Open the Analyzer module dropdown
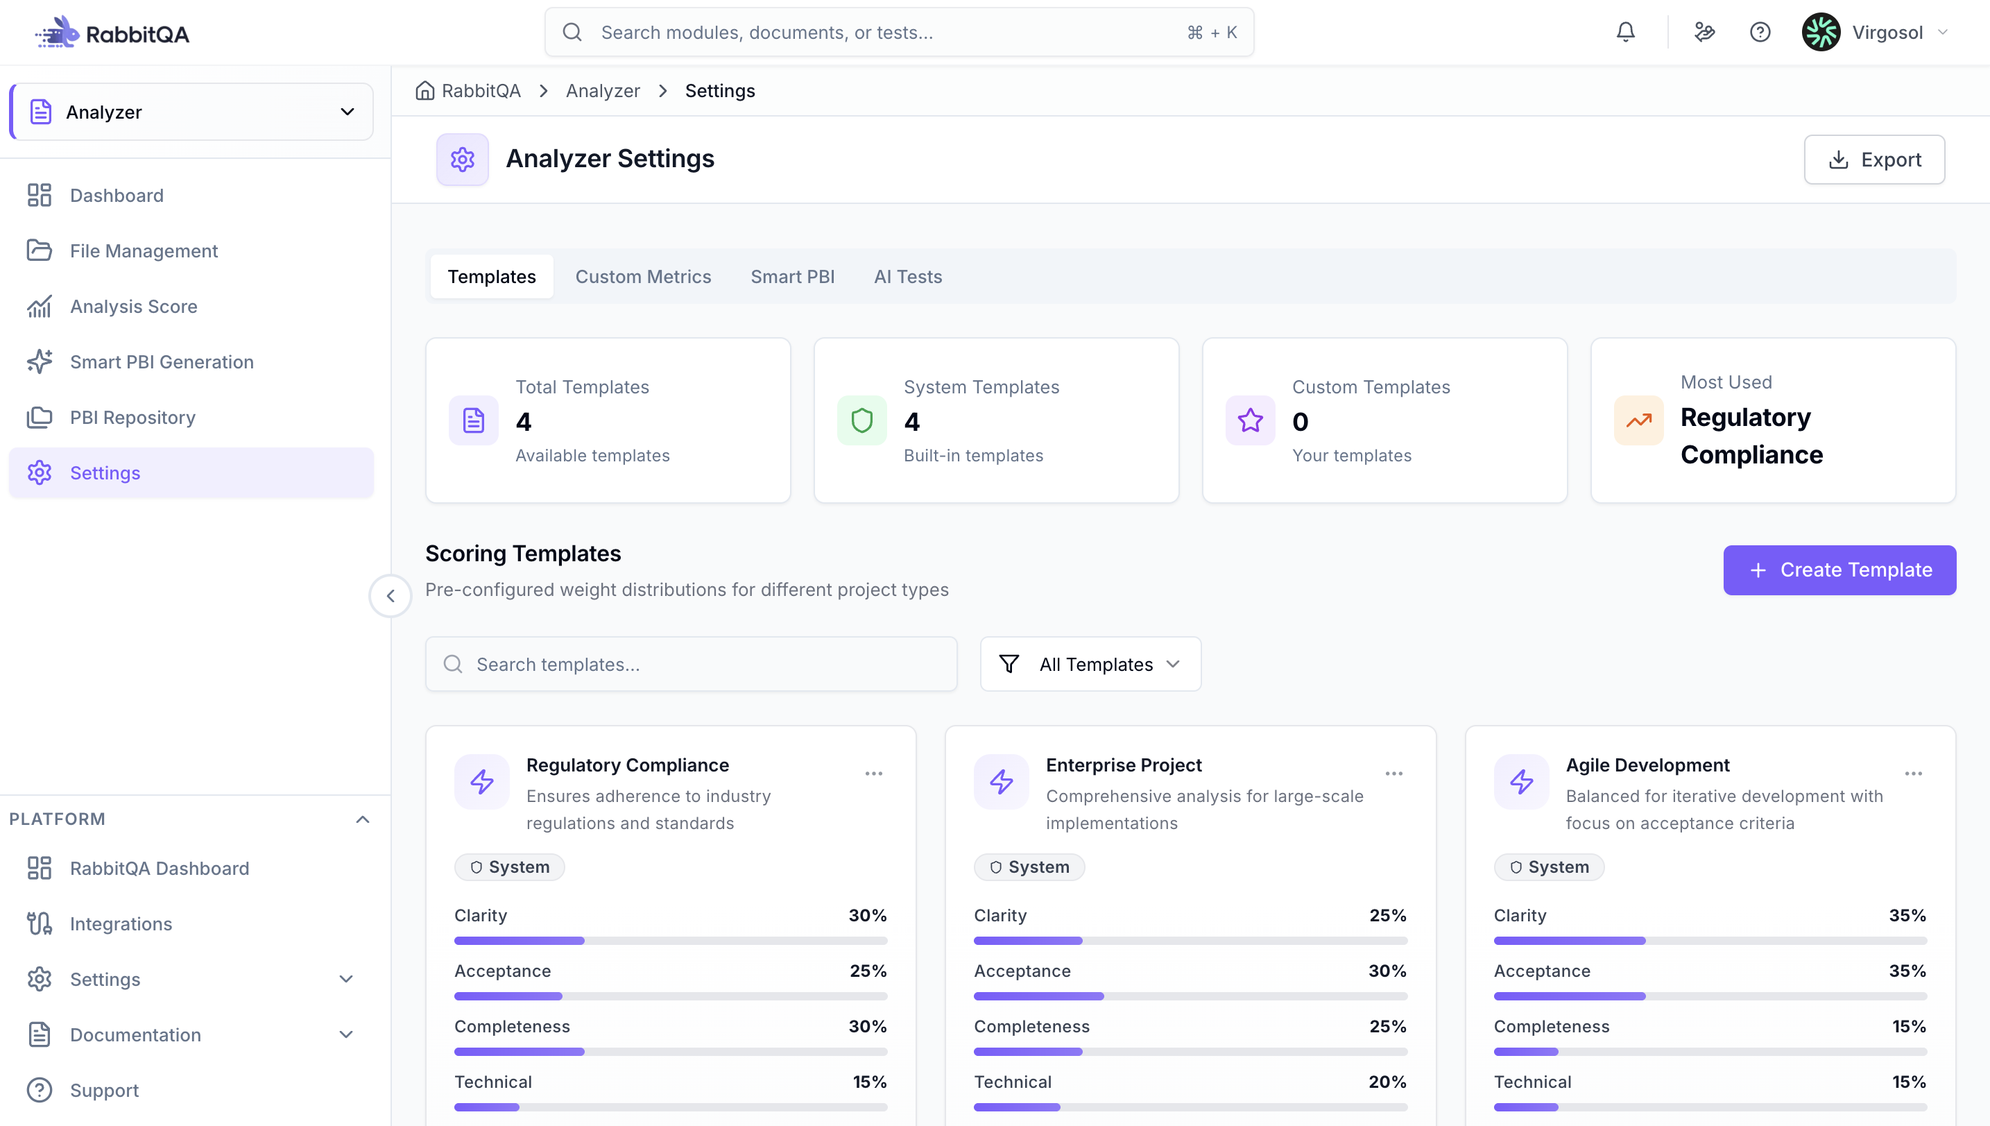 (x=191, y=112)
